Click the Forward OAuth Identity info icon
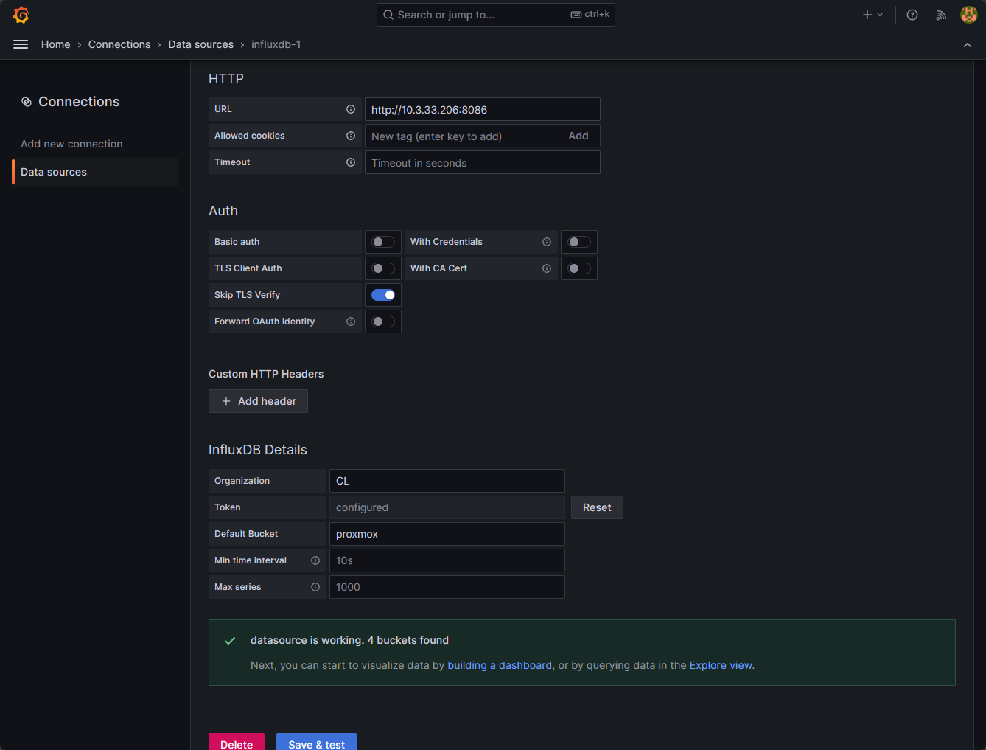 pos(351,322)
